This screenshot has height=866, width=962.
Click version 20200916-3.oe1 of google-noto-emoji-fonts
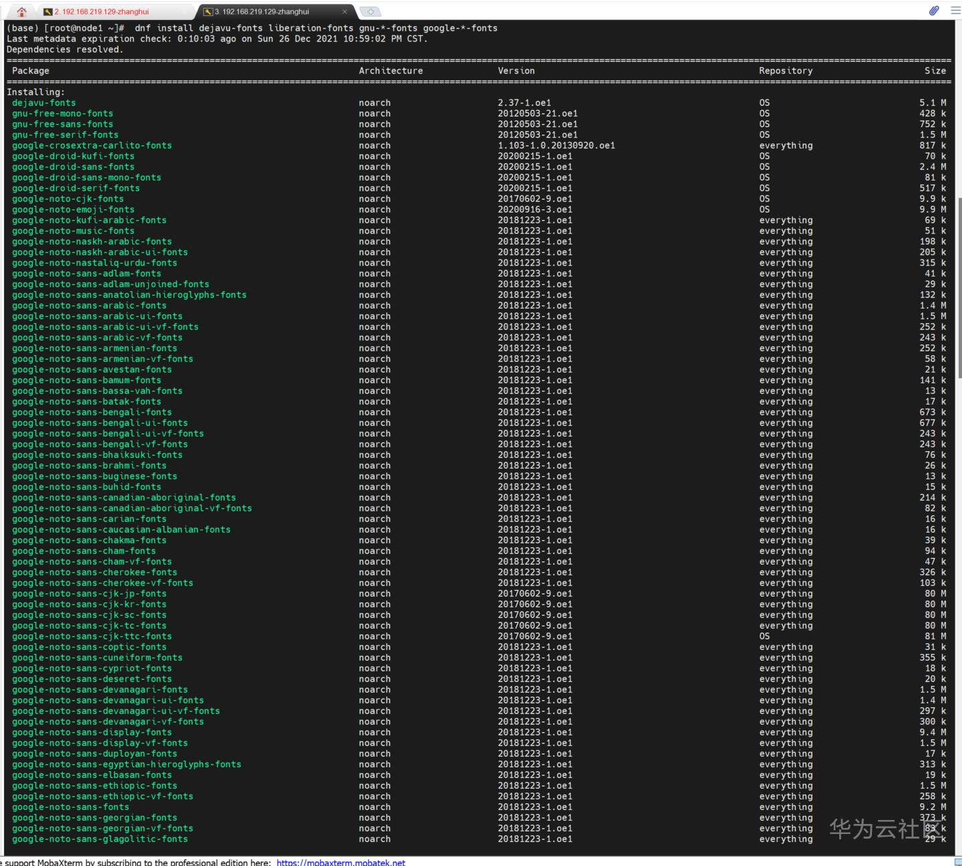click(535, 209)
